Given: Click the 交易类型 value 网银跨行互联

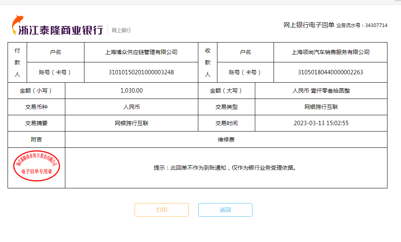Looking at the screenshot, I should pyautogui.click(x=321, y=107).
